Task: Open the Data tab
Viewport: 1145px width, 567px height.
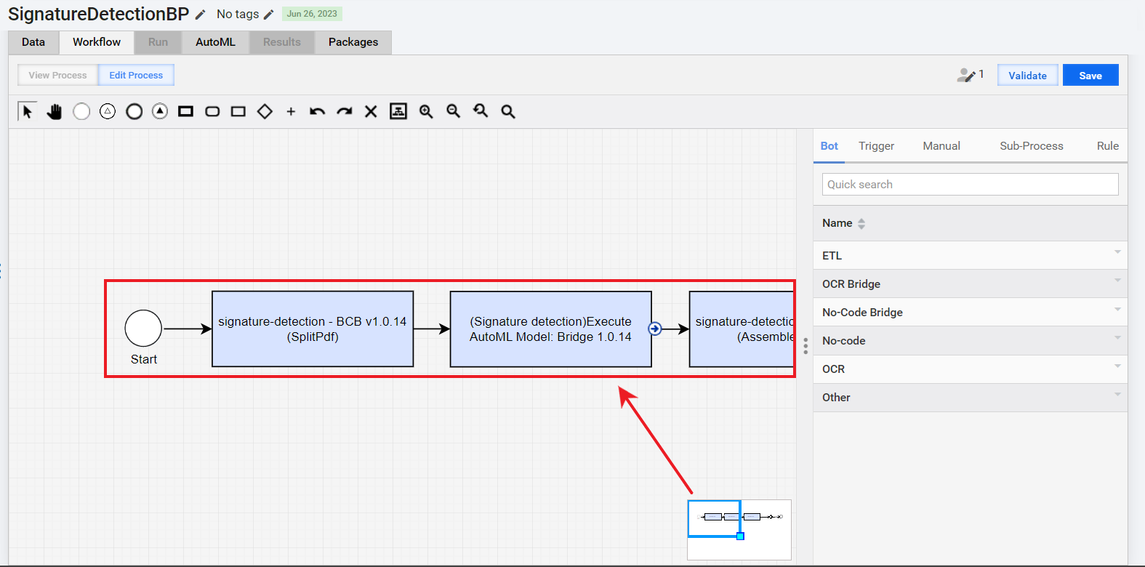Action: coord(33,42)
